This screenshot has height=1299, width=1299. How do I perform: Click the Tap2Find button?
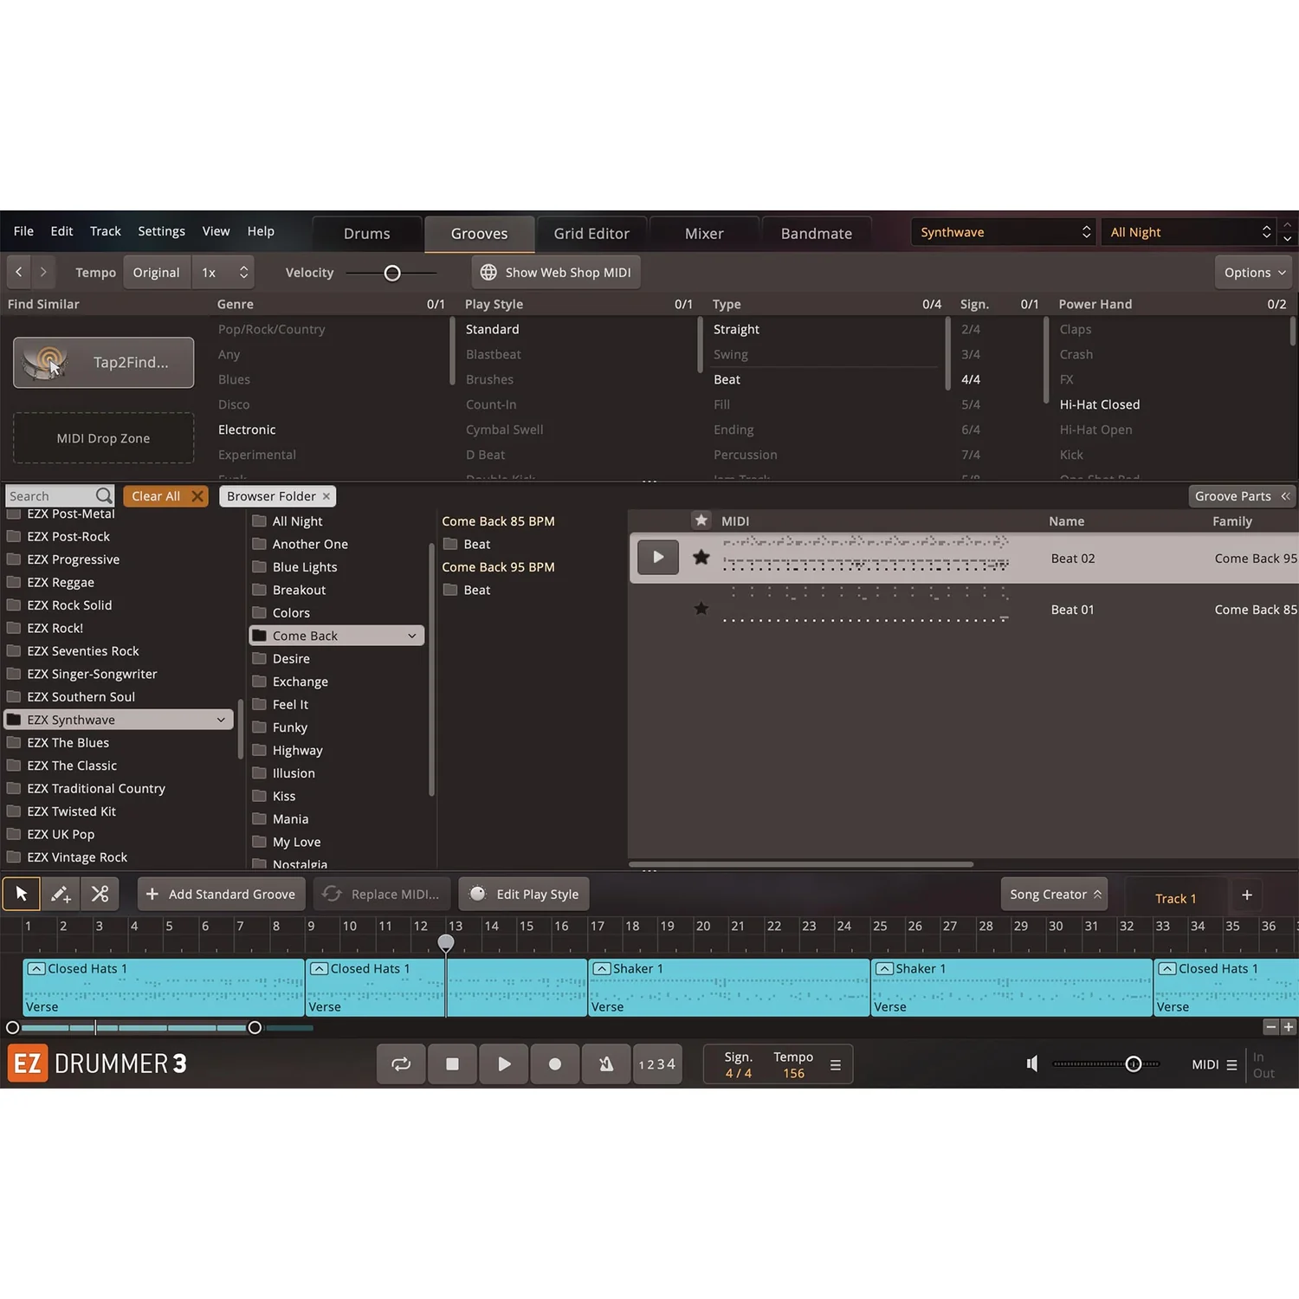click(104, 363)
